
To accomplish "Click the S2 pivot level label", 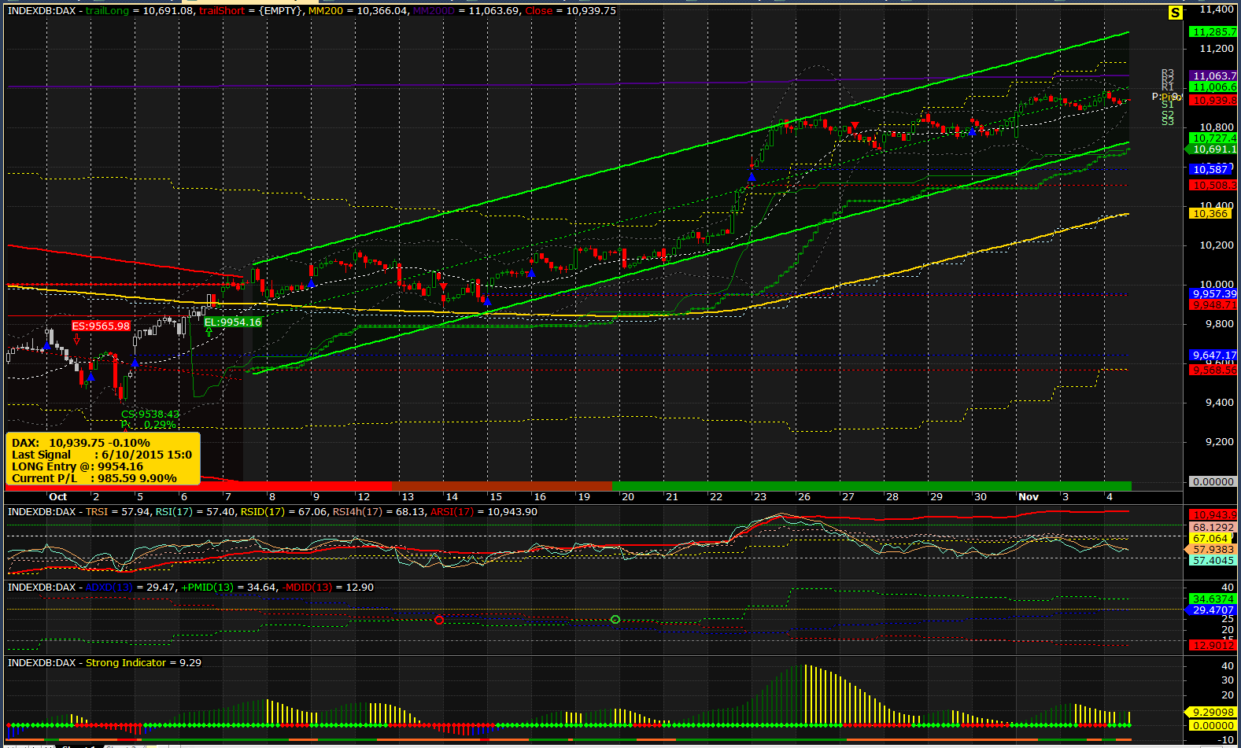I will click(x=1168, y=115).
